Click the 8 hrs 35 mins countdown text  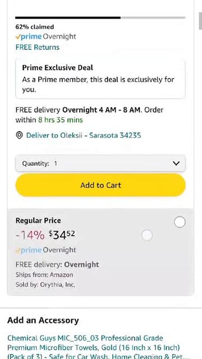click(61, 120)
